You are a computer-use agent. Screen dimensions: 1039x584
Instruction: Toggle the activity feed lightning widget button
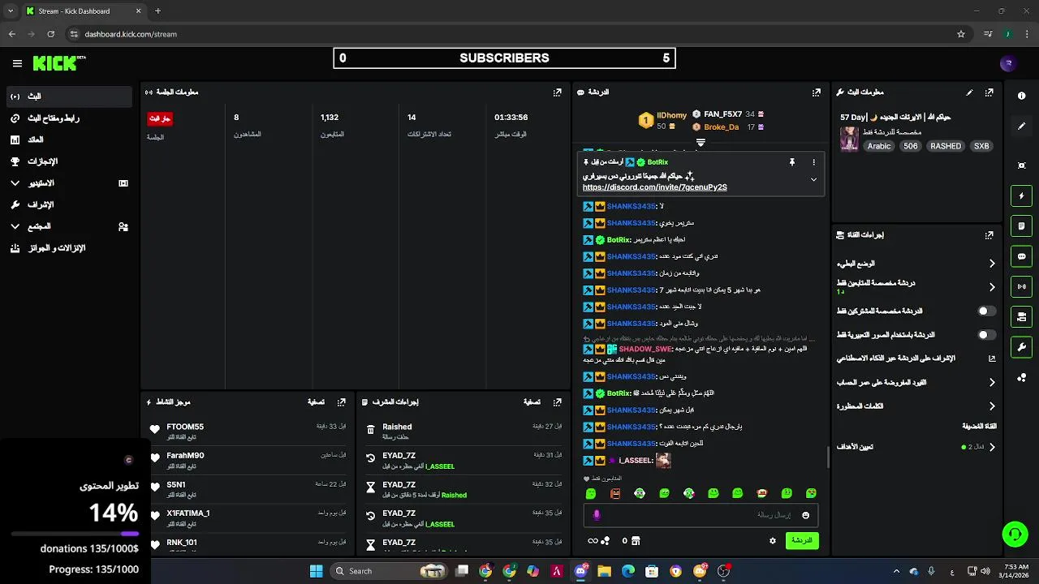click(x=1022, y=195)
